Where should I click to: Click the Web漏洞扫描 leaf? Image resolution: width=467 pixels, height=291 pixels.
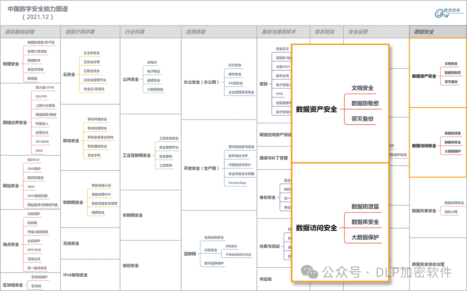tap(38, 196)
